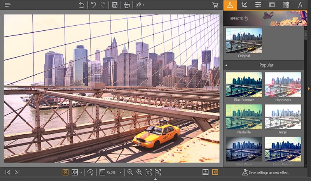The width and height of the screenshot is (311, 181).
Task: Open the hamburger main menu
Action: (7, 5)
